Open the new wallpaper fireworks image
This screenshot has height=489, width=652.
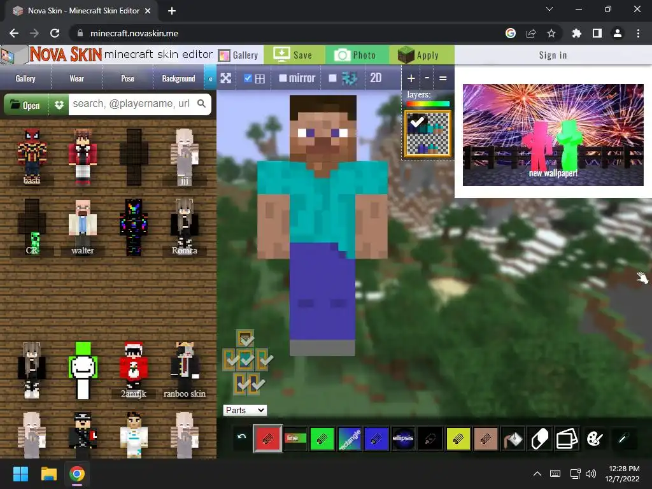[x=553, y=135]
